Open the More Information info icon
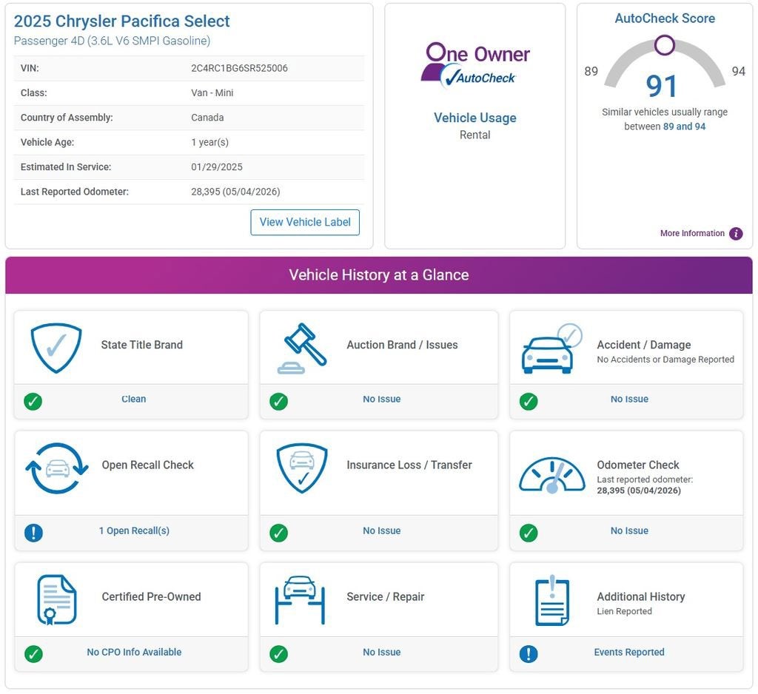 [736, 233]
